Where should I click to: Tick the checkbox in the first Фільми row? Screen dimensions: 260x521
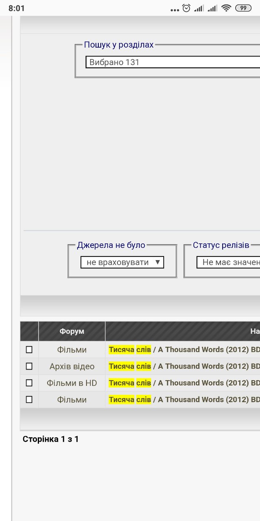[29, 350]
